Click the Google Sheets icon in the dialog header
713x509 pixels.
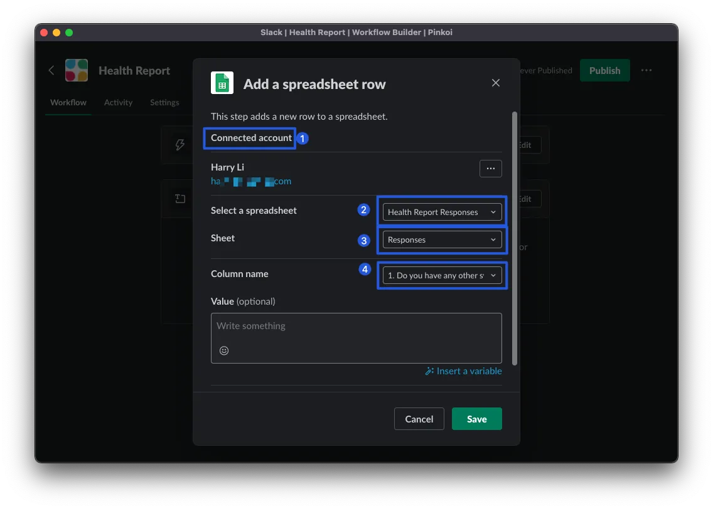(x=222, y=83)
